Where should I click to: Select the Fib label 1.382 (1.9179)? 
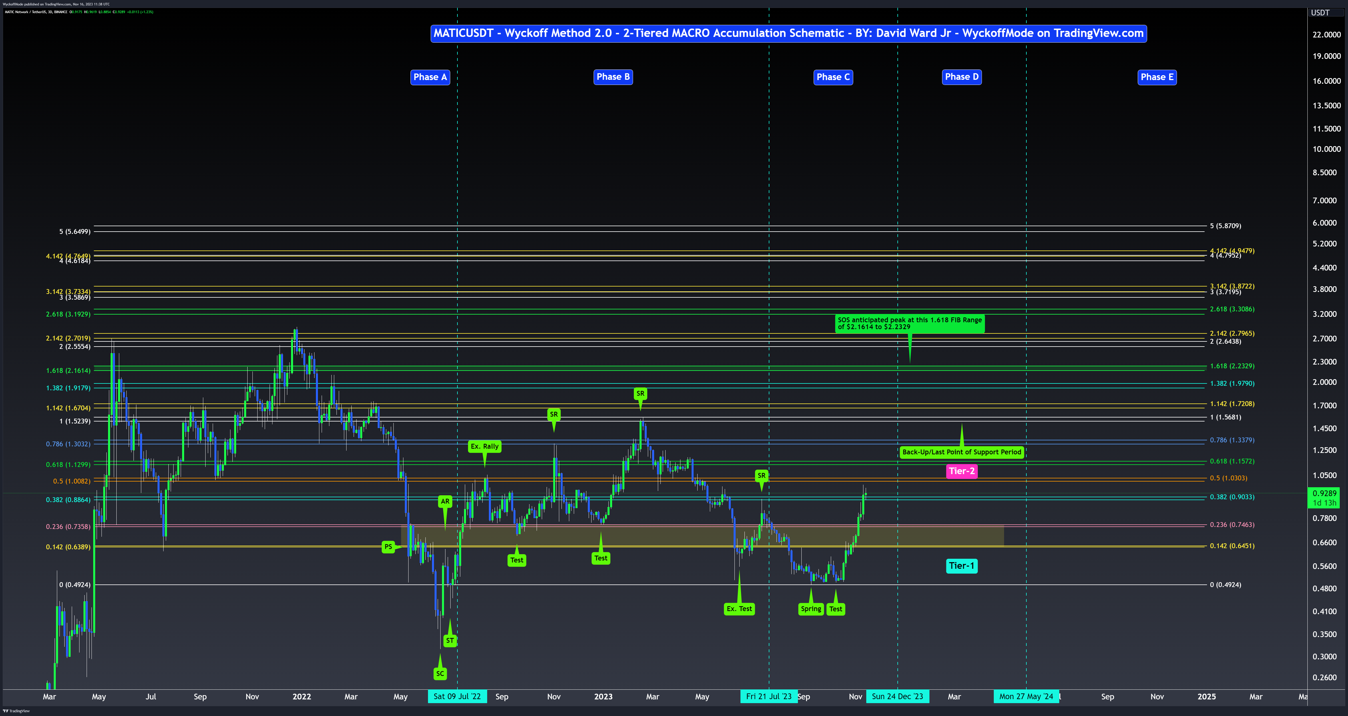coord(68,388)
